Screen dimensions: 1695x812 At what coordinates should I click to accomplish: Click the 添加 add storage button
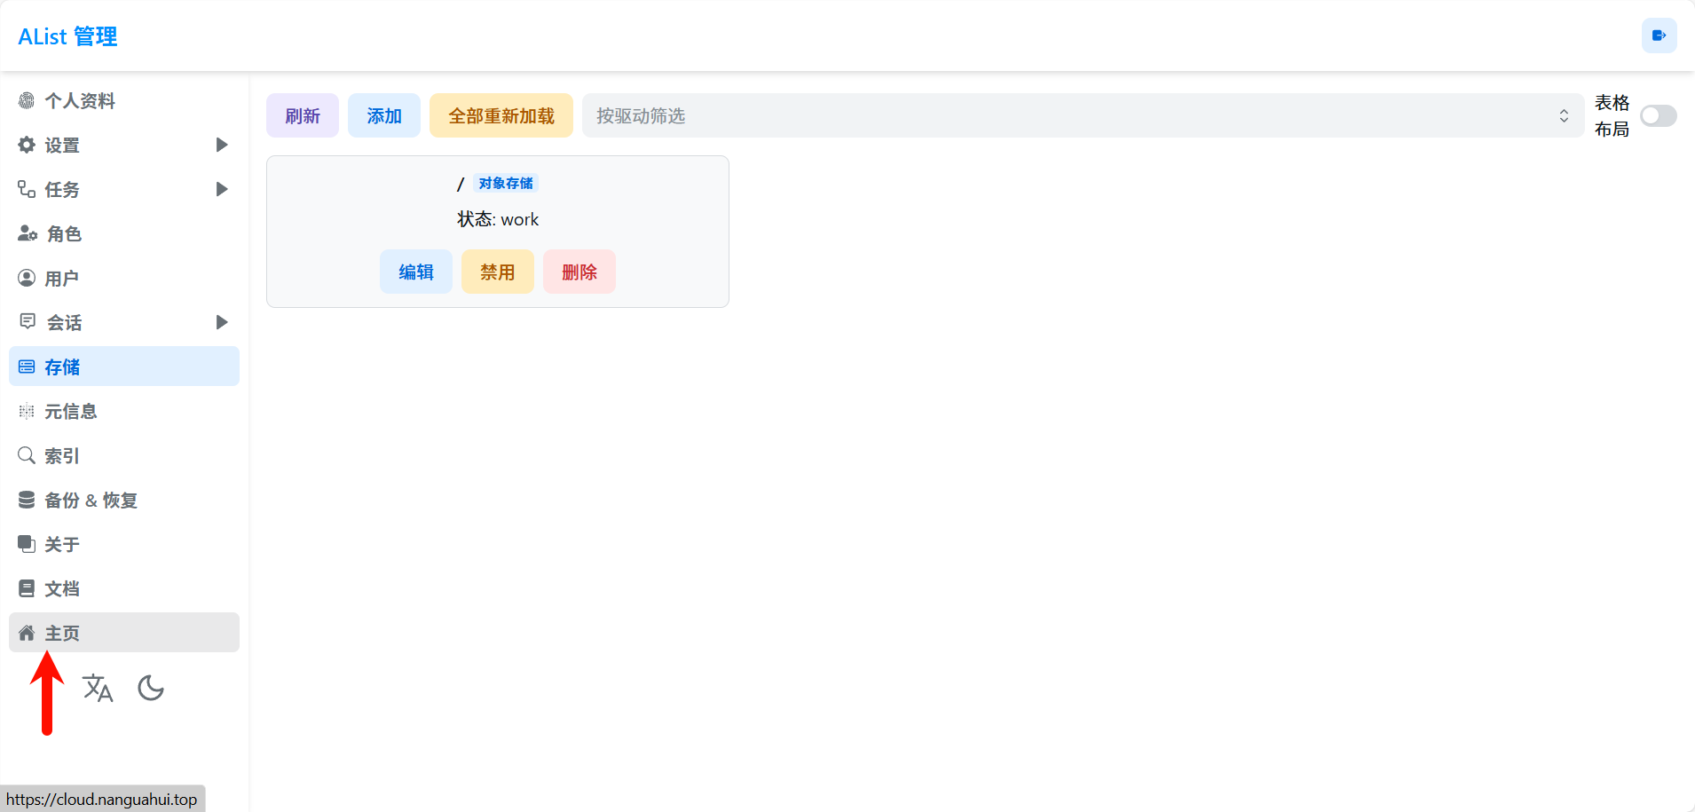383,116
